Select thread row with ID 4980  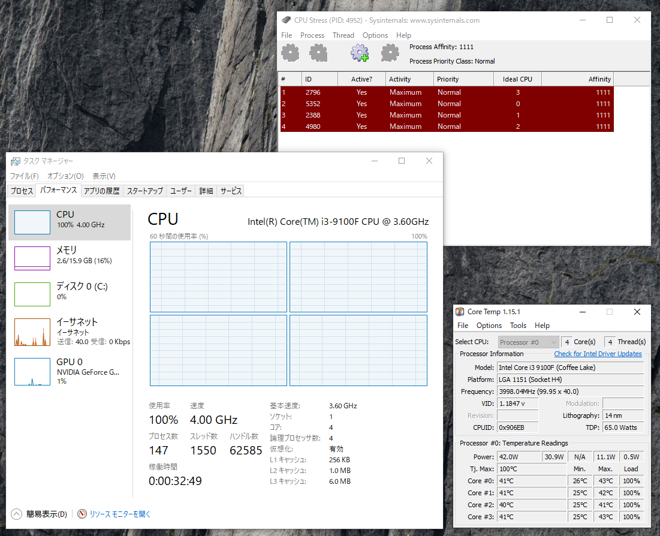447,127
